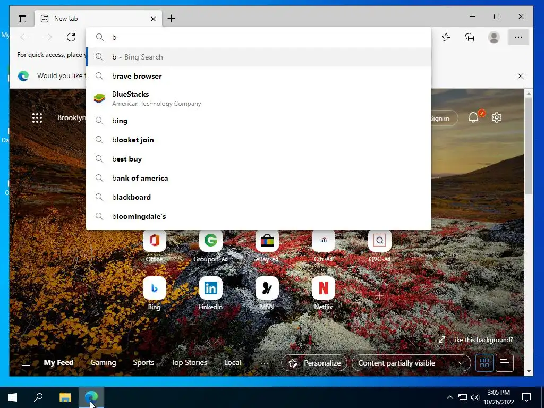
Task: Add a new quick link site
Action: [379, 295]
